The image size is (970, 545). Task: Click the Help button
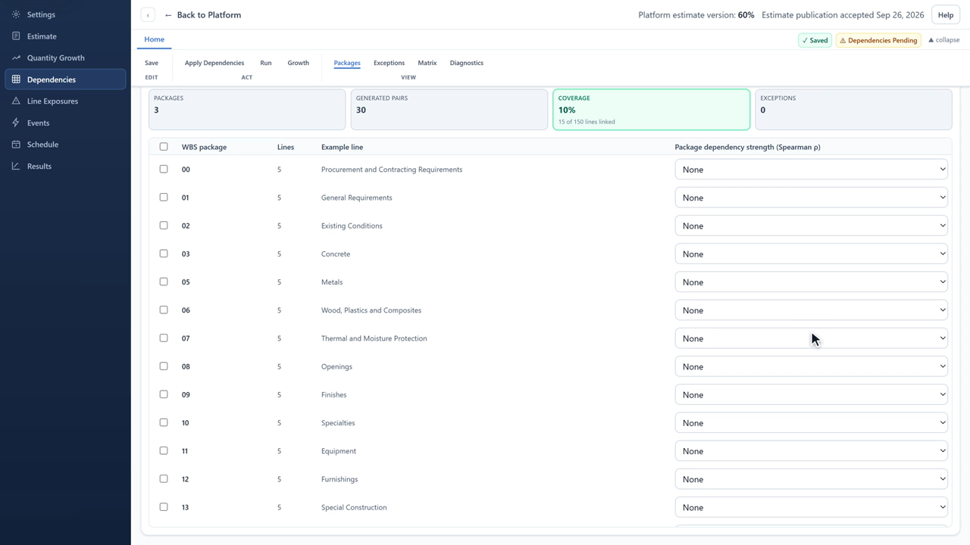click(946, 15)
